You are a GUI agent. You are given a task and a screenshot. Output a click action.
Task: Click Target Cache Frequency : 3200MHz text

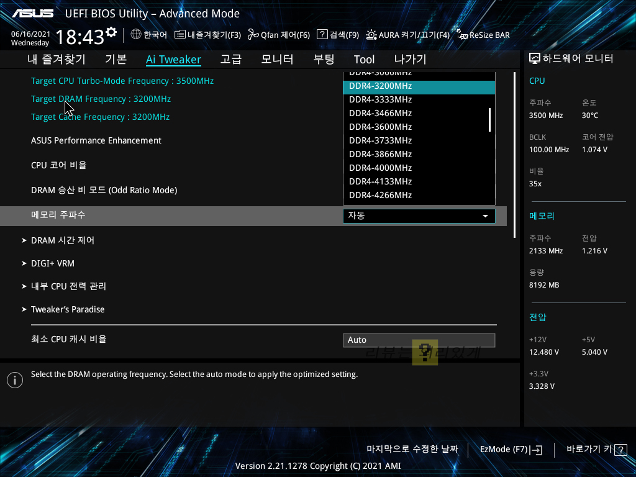[100, 117]
